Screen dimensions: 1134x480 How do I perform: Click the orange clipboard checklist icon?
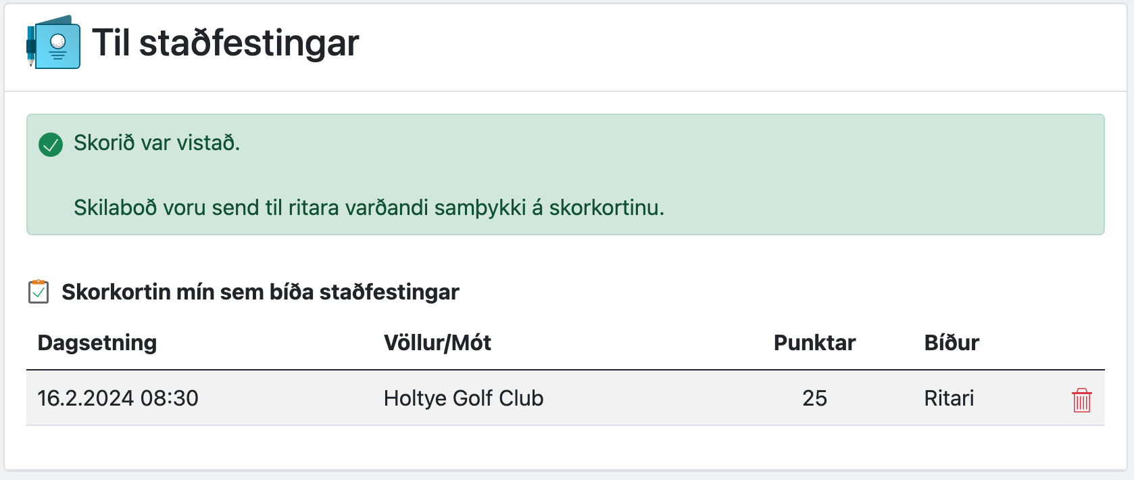coord(40,292)
